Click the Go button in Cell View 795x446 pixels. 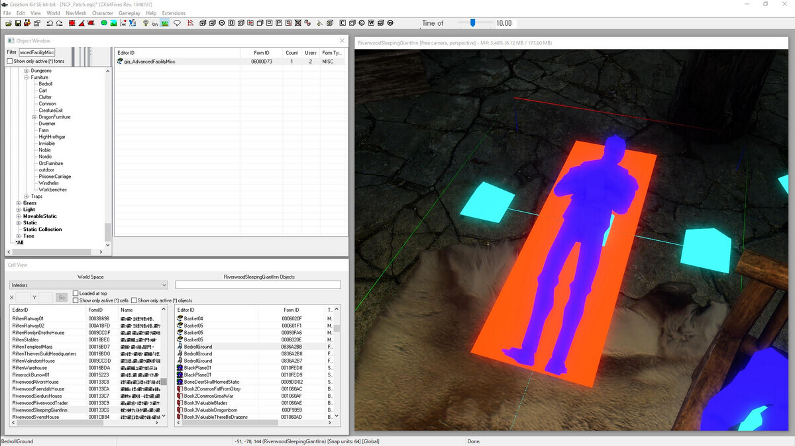click(x=62, y=298)
